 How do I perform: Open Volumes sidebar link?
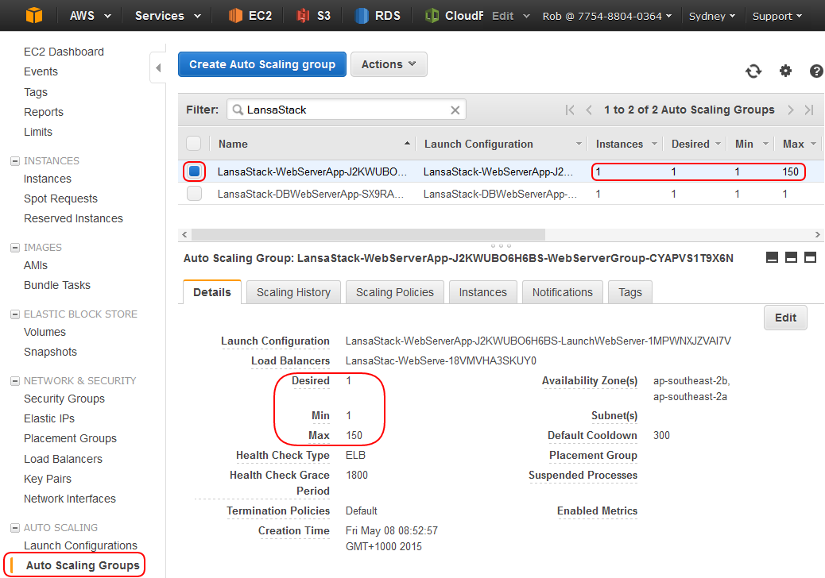click(45, 332)
